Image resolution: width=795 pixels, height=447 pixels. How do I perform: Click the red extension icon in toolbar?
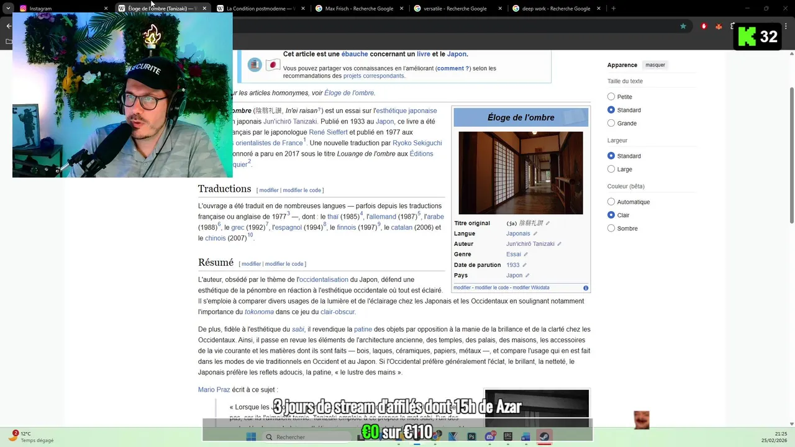(x=704, y=26)
